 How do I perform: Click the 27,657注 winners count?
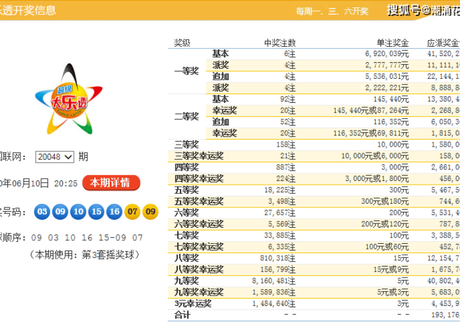[280, 213]
